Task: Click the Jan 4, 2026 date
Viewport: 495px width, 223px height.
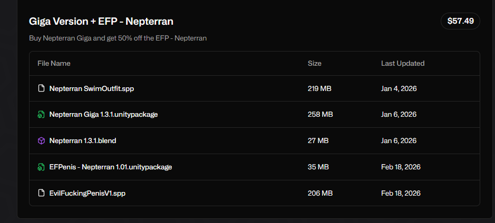Action: click(x=399, y=88)
